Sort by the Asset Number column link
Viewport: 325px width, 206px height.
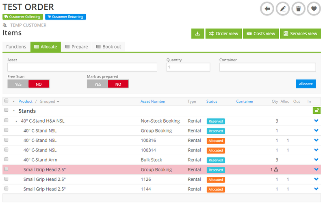coord(153,102)
